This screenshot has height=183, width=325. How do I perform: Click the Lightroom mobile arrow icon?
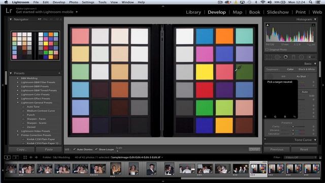point(77,12)
